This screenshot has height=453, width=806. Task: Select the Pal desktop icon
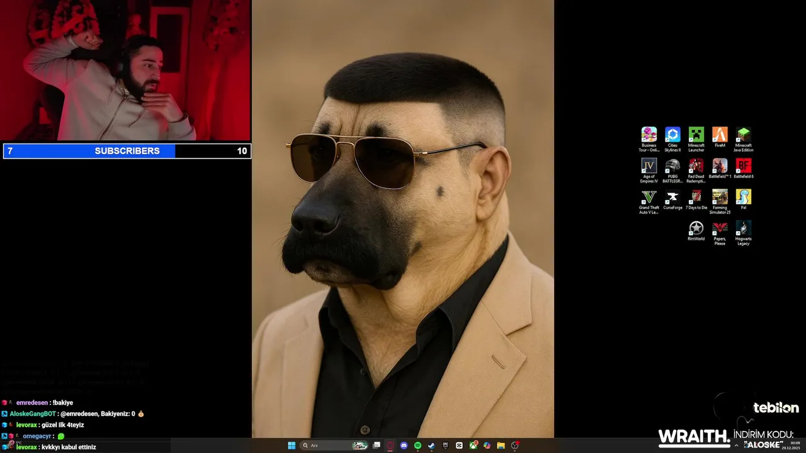pyautogui.click(x=744, y=200)
